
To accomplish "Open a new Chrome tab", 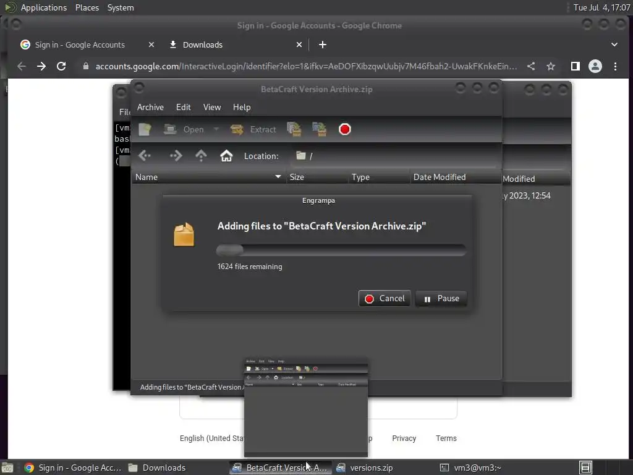I will (x=322, y=45).
